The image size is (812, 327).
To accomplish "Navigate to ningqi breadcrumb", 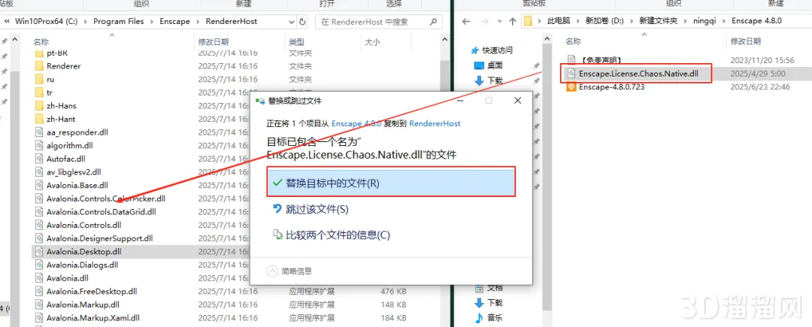I will click(x=703, y=21).
